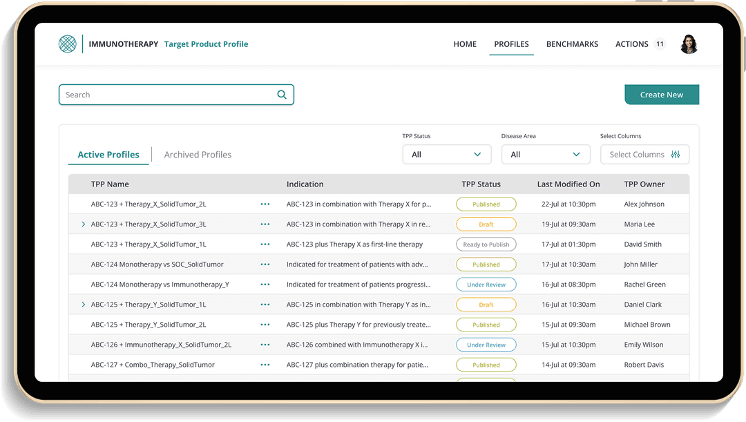Click the actions notification count badge 11

point(660,44)
